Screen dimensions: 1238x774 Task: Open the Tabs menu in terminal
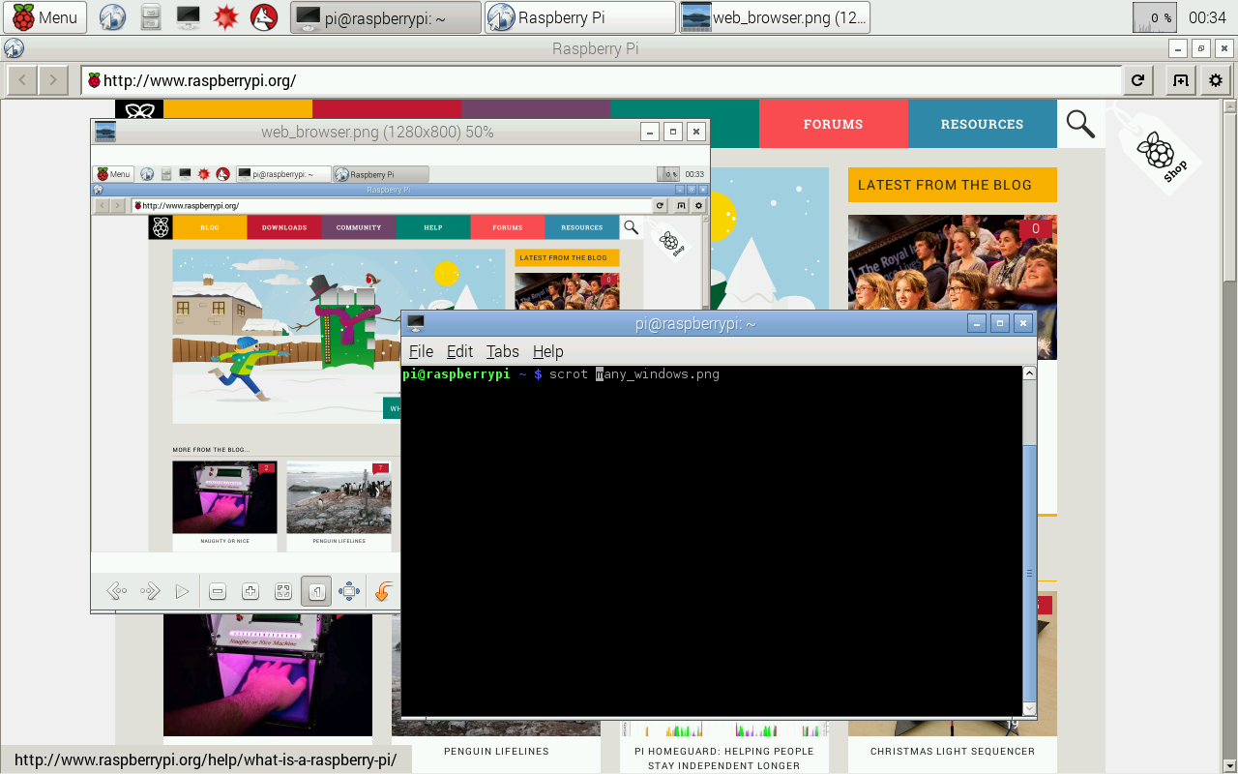[x=503, y=351]
